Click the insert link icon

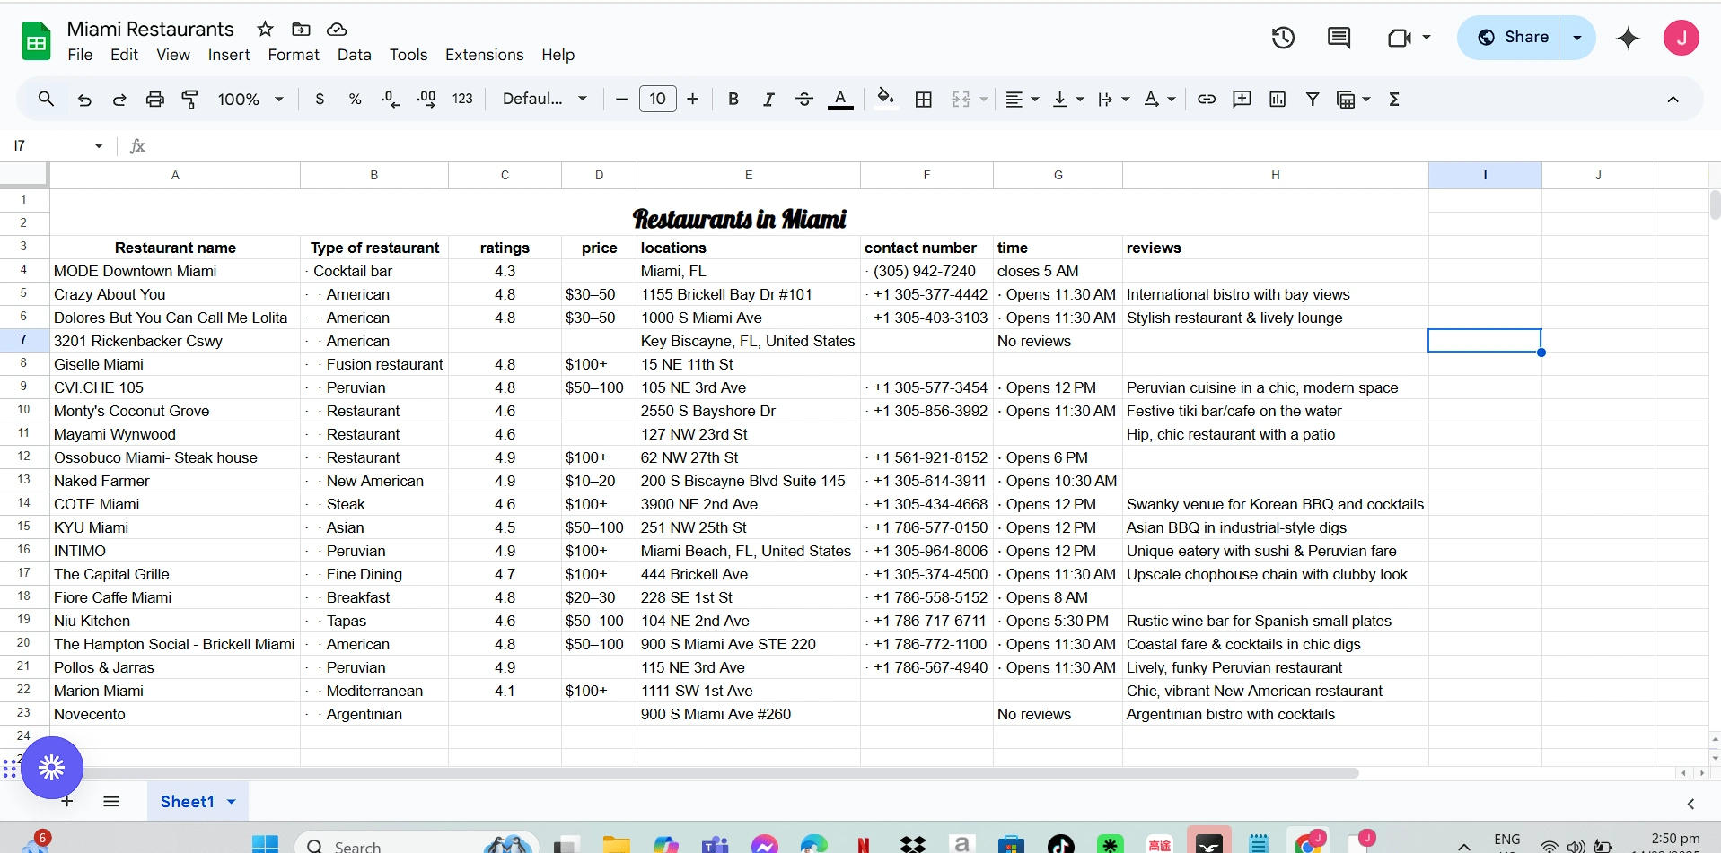click(1207, 100)
